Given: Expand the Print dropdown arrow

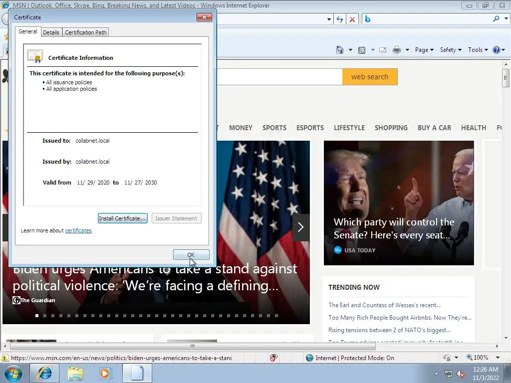Looking at the screenshot, I should pyautogui.click(x=407, y=50).
